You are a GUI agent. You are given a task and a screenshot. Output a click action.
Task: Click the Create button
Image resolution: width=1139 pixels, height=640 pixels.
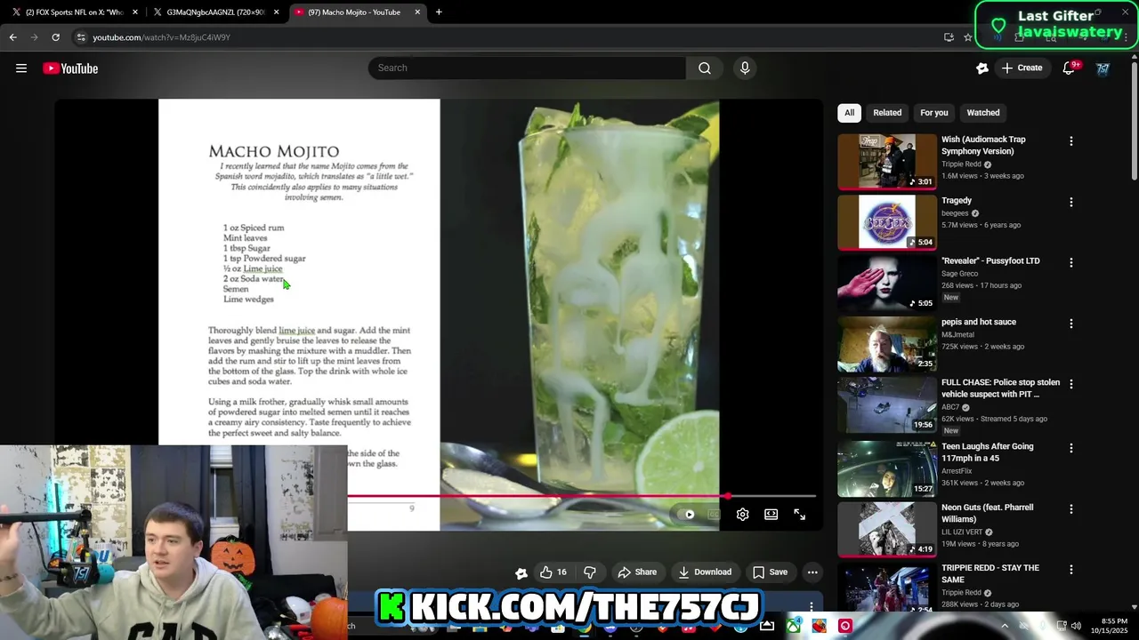pyautogui.click(x=1022, y=68)
